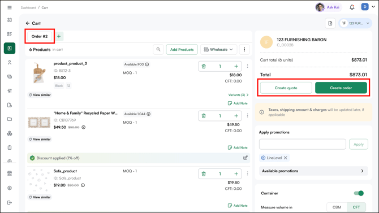Select CBM volume measurement
The height and width of the screenshot is (213, 379).
337,207
